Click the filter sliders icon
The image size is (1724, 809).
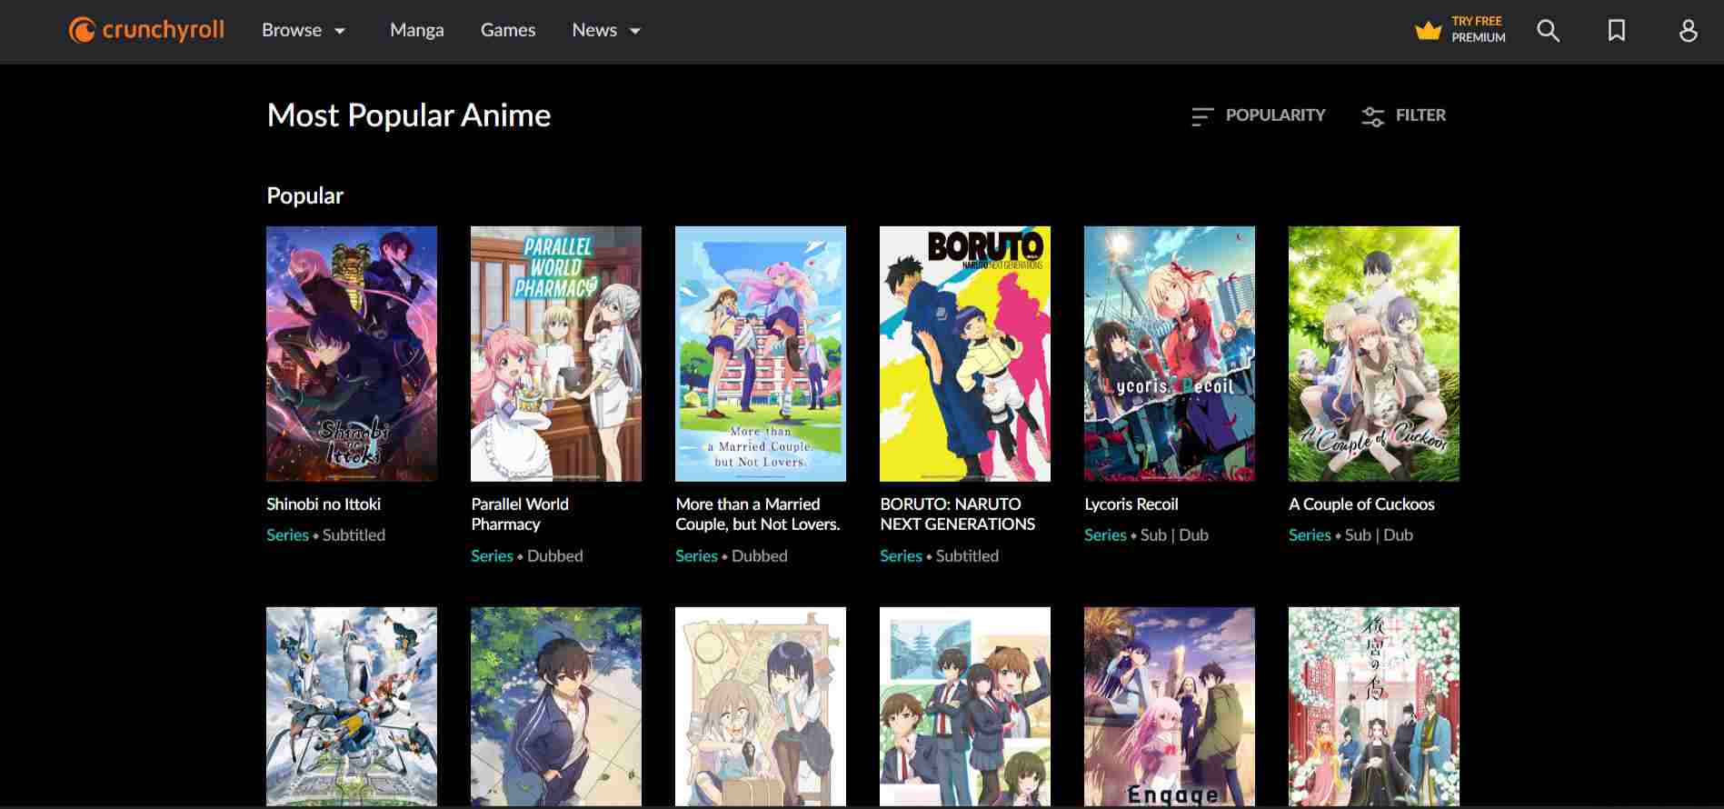[x=1372, y=116]
